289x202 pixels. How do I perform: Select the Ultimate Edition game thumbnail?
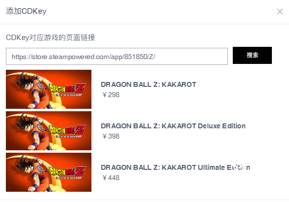tap(49, 172)
